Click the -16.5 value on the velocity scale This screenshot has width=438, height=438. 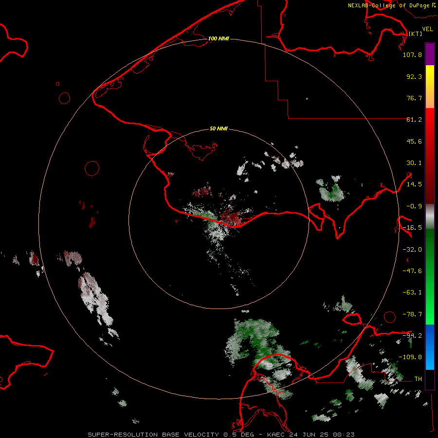click(412, 228)
